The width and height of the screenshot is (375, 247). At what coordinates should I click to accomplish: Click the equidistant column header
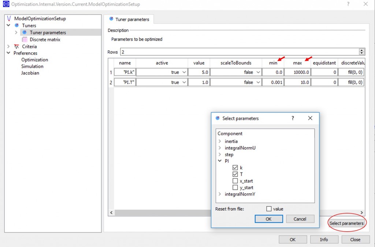324,63
